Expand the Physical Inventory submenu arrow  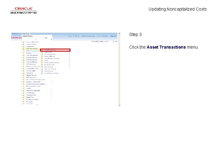(x=69, y=65)
